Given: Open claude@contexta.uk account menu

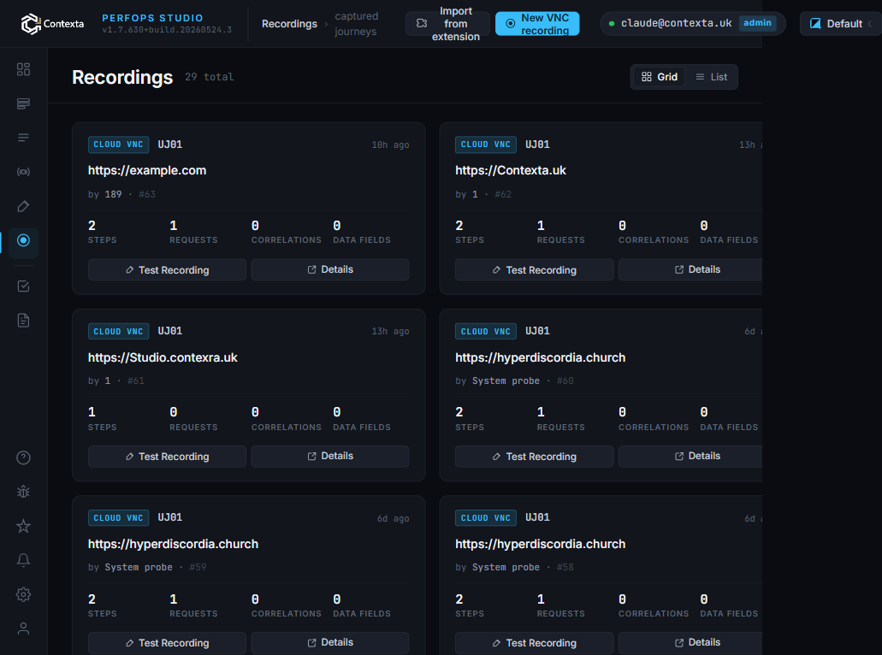Looking at the screenshot, I should (x=693, y=24).
